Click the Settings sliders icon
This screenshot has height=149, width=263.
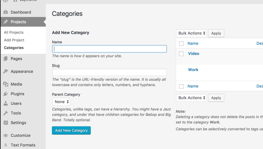[x=6, y=123]
